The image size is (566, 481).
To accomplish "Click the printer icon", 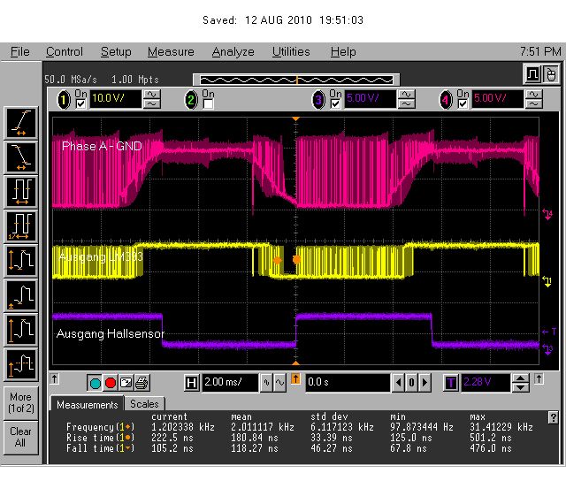I will coord(141,383).
